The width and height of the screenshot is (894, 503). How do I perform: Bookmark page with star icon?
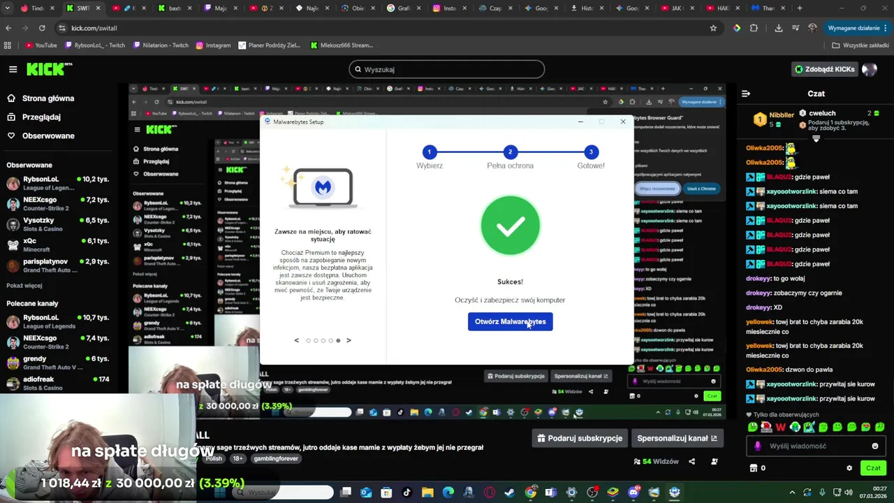(x=713, y=28)
